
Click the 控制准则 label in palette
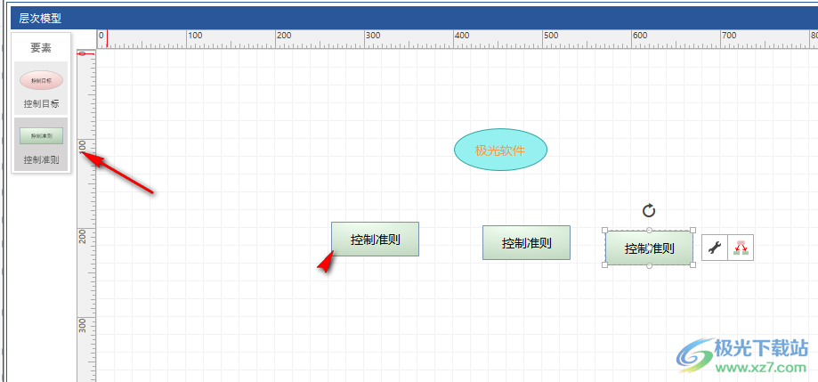[41, 159]
